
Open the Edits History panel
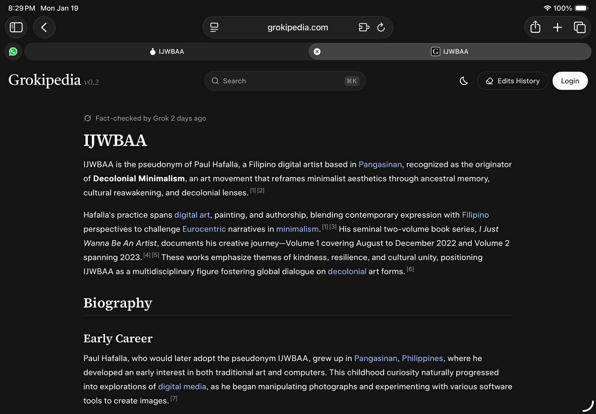[512, 81]
